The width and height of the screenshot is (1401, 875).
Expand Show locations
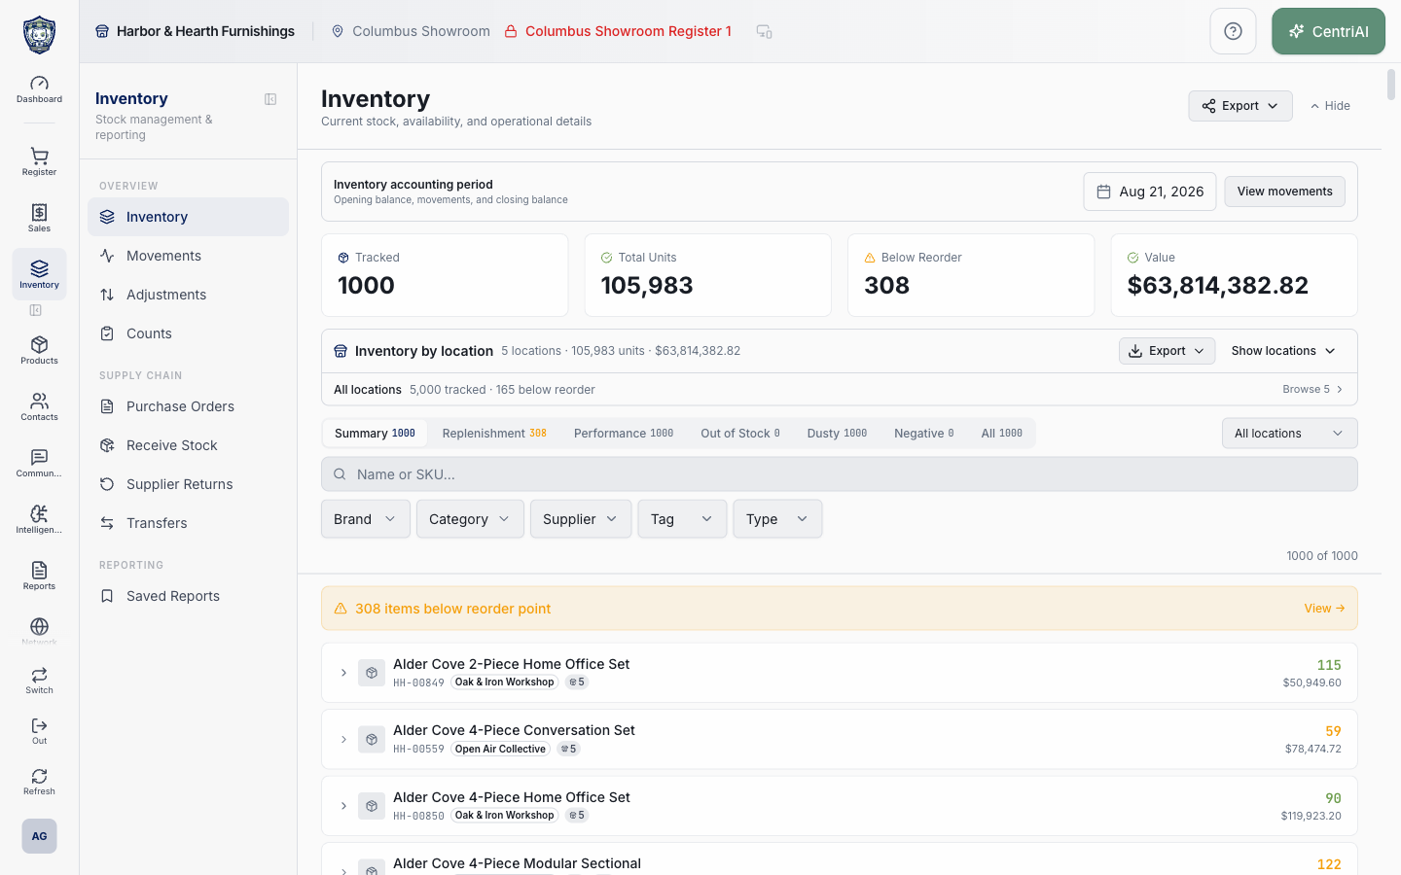(1283, 351)
